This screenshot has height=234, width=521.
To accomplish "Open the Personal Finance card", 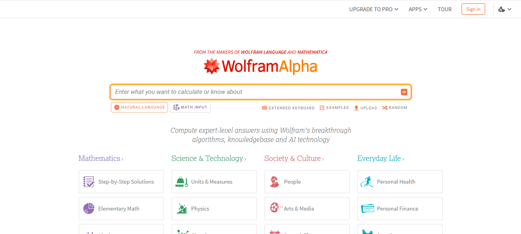I will pyautogui.click(x=400, y=209).
